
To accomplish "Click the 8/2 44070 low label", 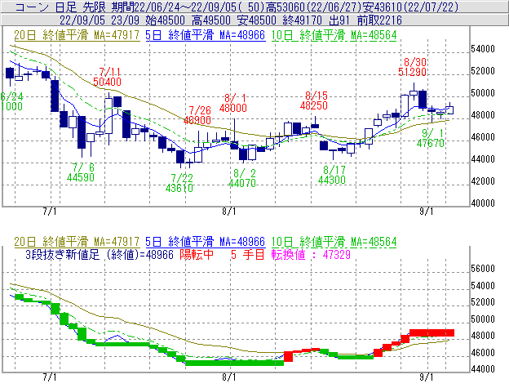I will pyautogui.click(x=242, y=178).
